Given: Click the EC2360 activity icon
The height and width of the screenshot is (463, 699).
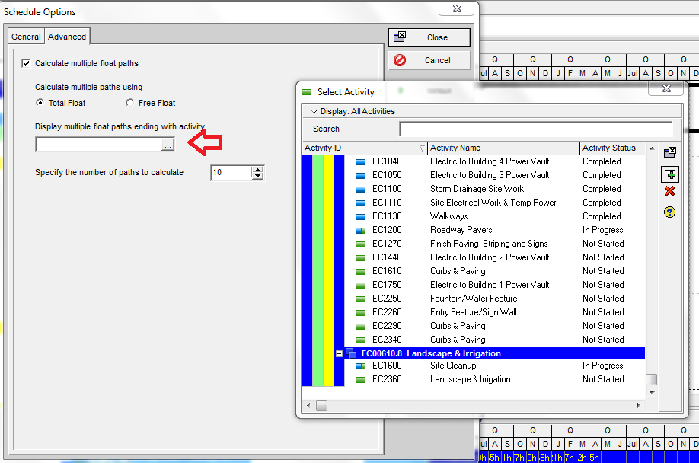Looking at the screenshot, I should (361, 380).
